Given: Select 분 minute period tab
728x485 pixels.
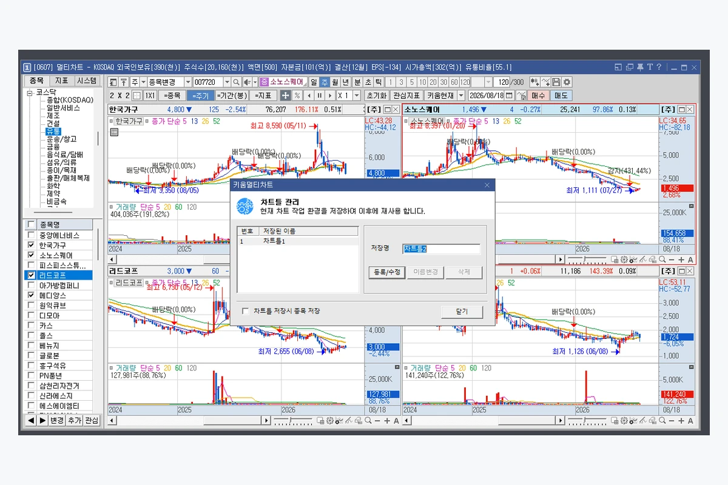Looking at the screenshot, I should point(357,82).
